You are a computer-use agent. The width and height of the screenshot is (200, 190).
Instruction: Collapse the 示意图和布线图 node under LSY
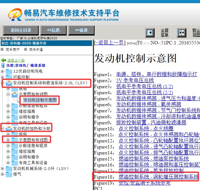[8, 94]
